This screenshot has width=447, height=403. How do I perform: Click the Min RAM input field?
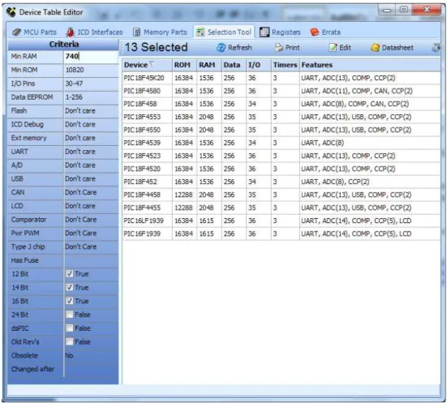(91, 57)
